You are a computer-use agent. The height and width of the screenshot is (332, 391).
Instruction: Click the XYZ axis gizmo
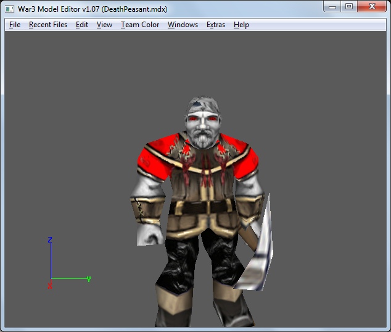[68, 263]
